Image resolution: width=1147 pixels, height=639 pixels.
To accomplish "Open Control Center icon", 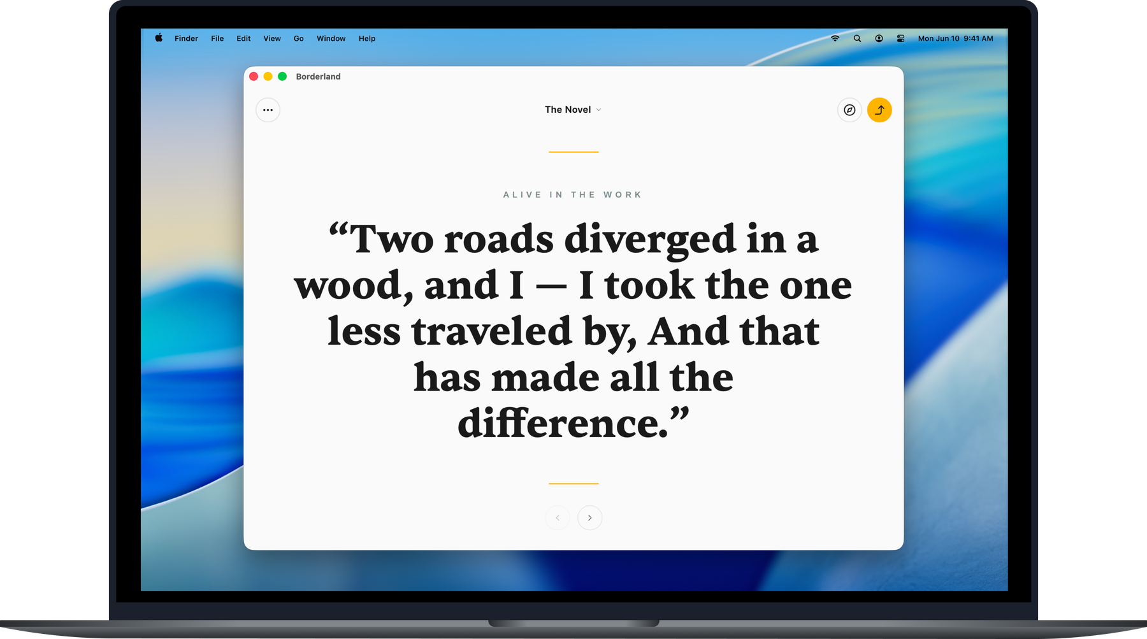I will click(x=900, y=38).
